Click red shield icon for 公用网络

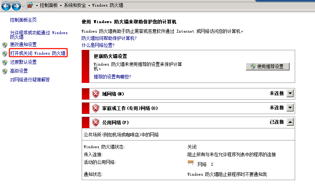click(96, 123)
